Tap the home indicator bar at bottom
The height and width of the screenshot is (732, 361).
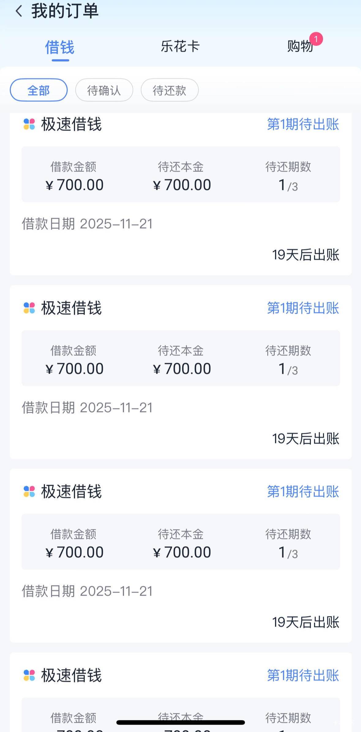(181, 723)
